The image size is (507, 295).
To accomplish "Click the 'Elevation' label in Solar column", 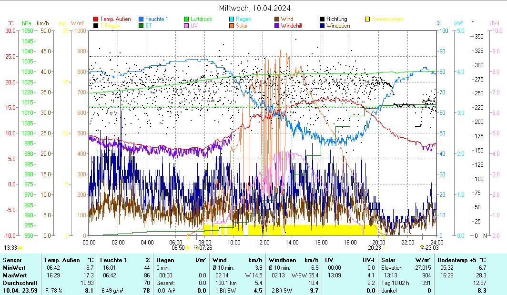I will pyautogui.click(x=392, y=268).
